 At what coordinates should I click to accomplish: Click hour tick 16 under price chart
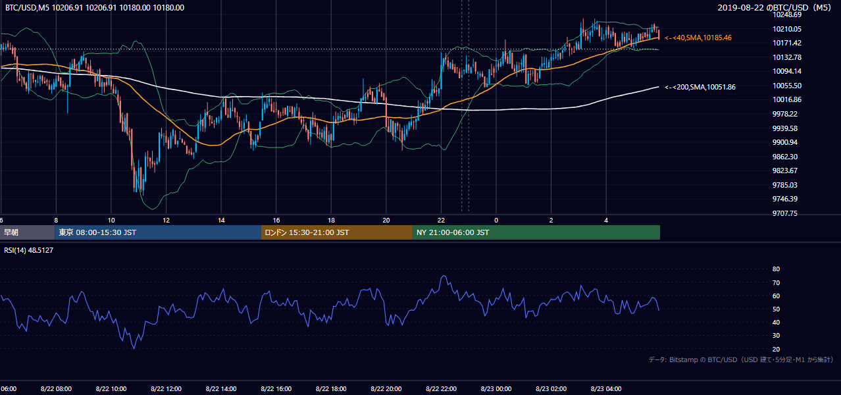276,220
